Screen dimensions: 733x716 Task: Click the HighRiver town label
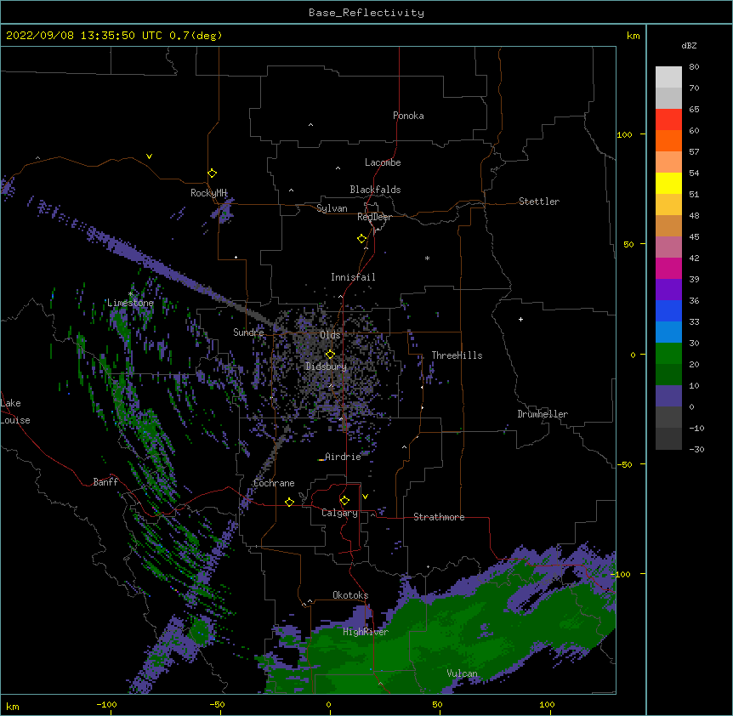tap(366, 632)
